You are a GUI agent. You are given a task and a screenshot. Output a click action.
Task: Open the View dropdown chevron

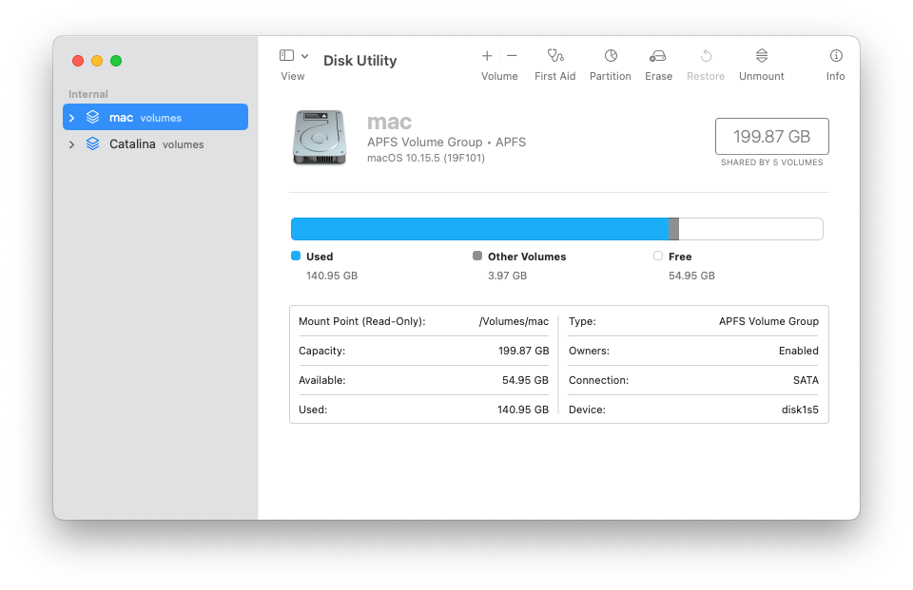tap(305, 56)
